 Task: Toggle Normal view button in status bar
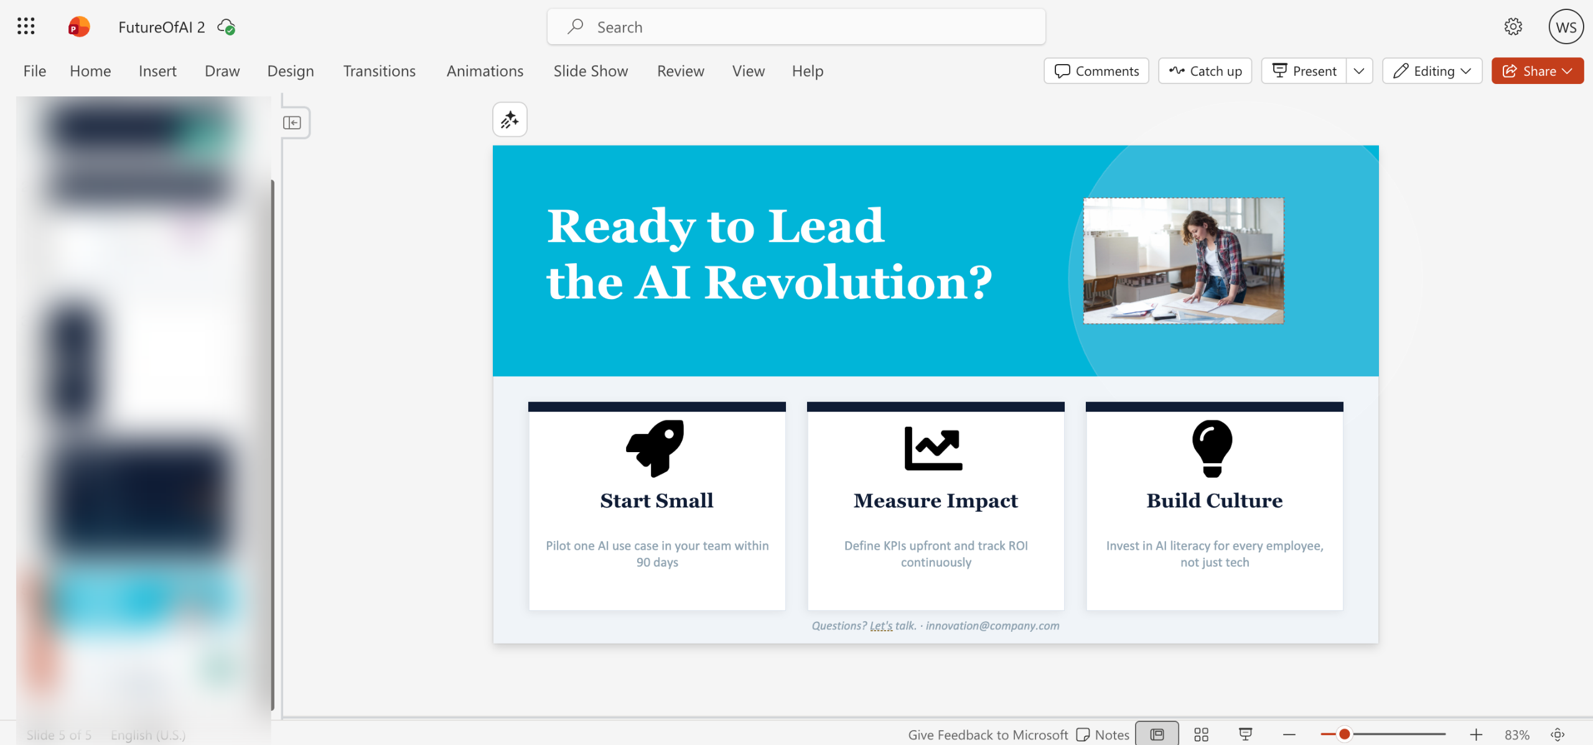1157,734
